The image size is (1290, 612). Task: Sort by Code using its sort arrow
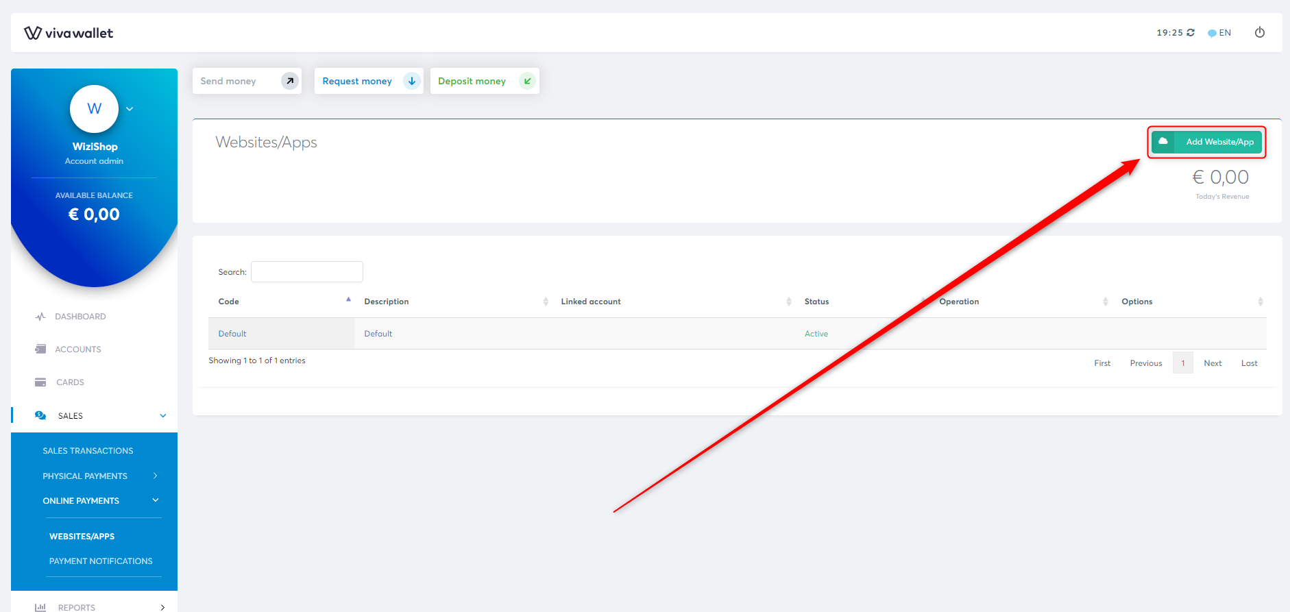(348, 300)
